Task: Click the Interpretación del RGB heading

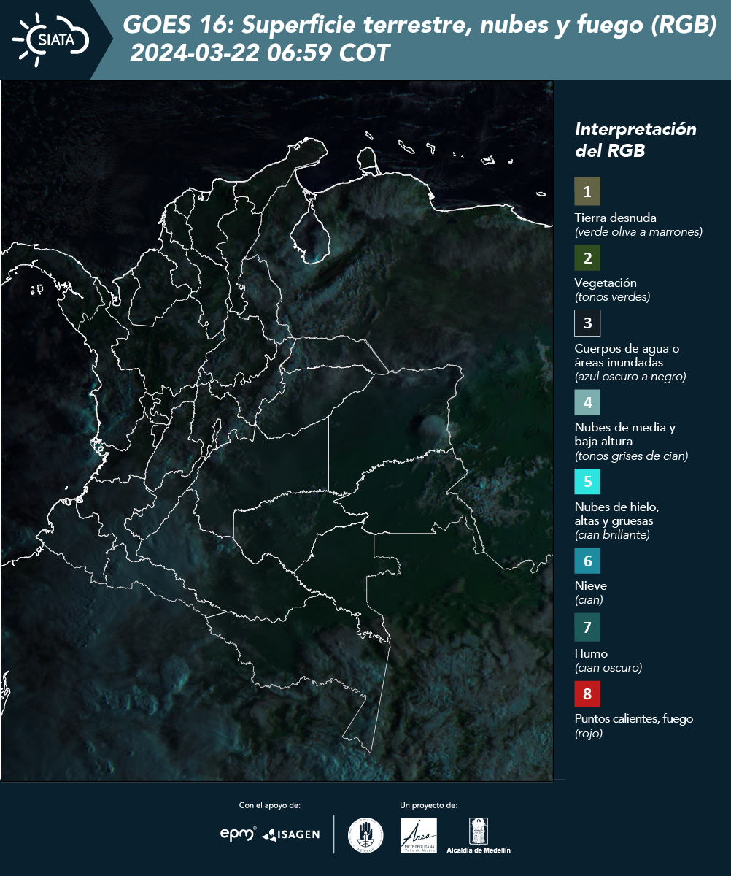Action: (635, 139)
